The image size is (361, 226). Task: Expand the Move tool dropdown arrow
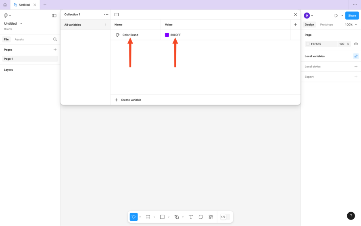pyautogui.click(x=140, y=217)
